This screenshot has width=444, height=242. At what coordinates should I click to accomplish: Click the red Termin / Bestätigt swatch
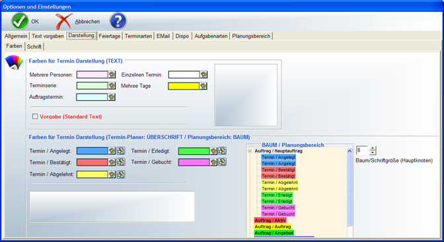click(92, 162)
